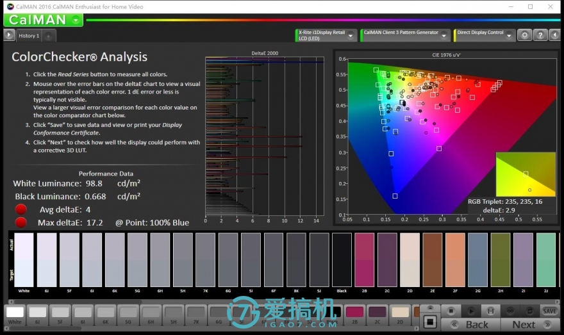Open the X-Rite i1Display Retail meter dropdown

[351, 36]
